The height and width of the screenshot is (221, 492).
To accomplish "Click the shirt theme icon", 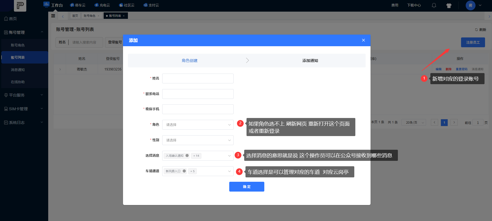I will (449, 5).
